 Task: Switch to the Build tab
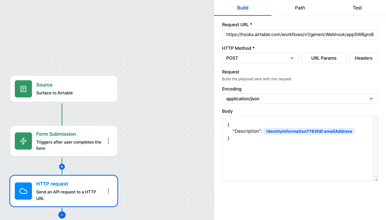tap(243, 8)
